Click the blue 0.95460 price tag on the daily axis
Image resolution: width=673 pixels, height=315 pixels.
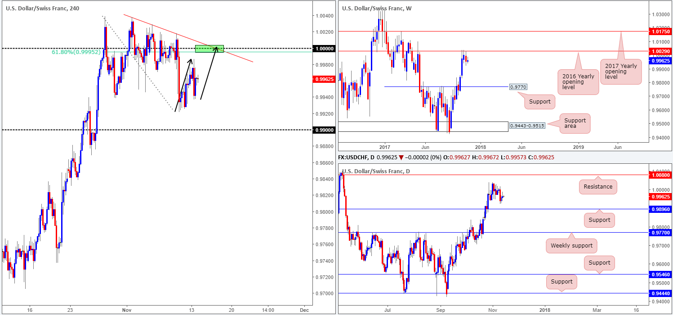coord(661,274)
